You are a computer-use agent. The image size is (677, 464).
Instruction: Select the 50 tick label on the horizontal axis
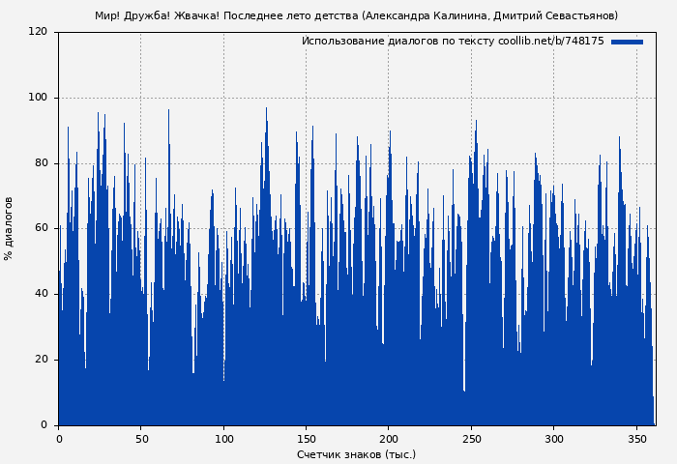click(141, 439)
